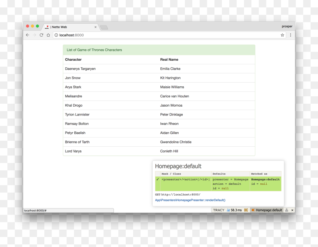
Task: Select the Iwan Rheon cell
Action: pos(206,124)
